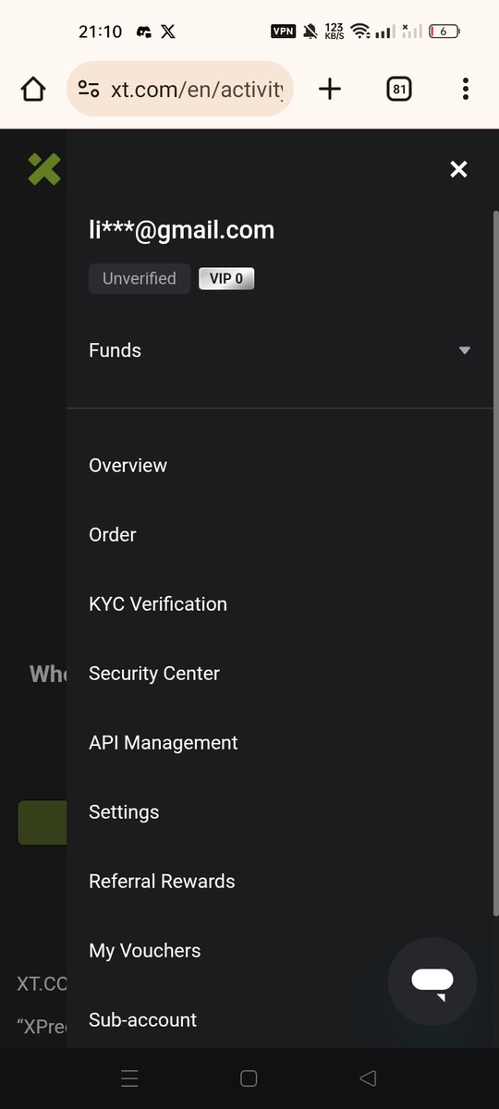Screen dimensions: 499x1109
Task: Tap the green button behind the menu
Action: (42, 823)
